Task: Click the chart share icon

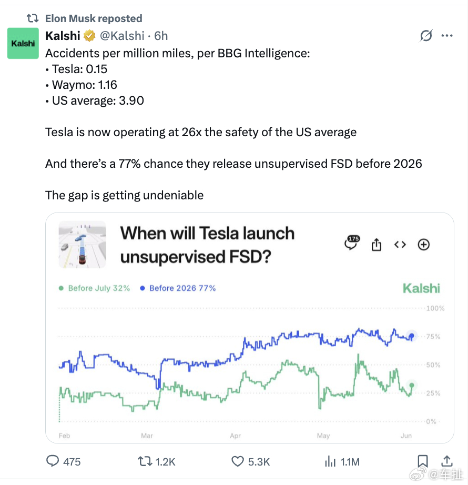Action: pyautogui.click(x=376, y=245)
